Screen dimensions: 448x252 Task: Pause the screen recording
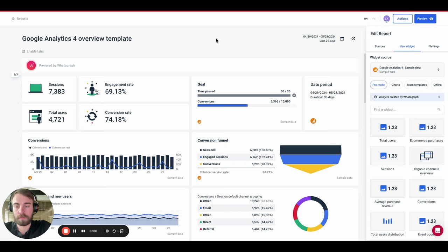point(75,231)
